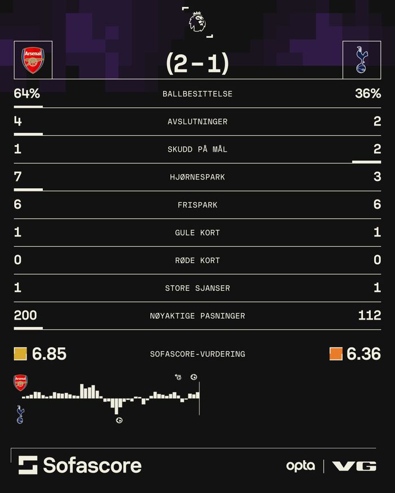Click the last Arsenal goal icon above graph
Screen dimensions: 395x493
pyautogui.click(x=194, y=377)
